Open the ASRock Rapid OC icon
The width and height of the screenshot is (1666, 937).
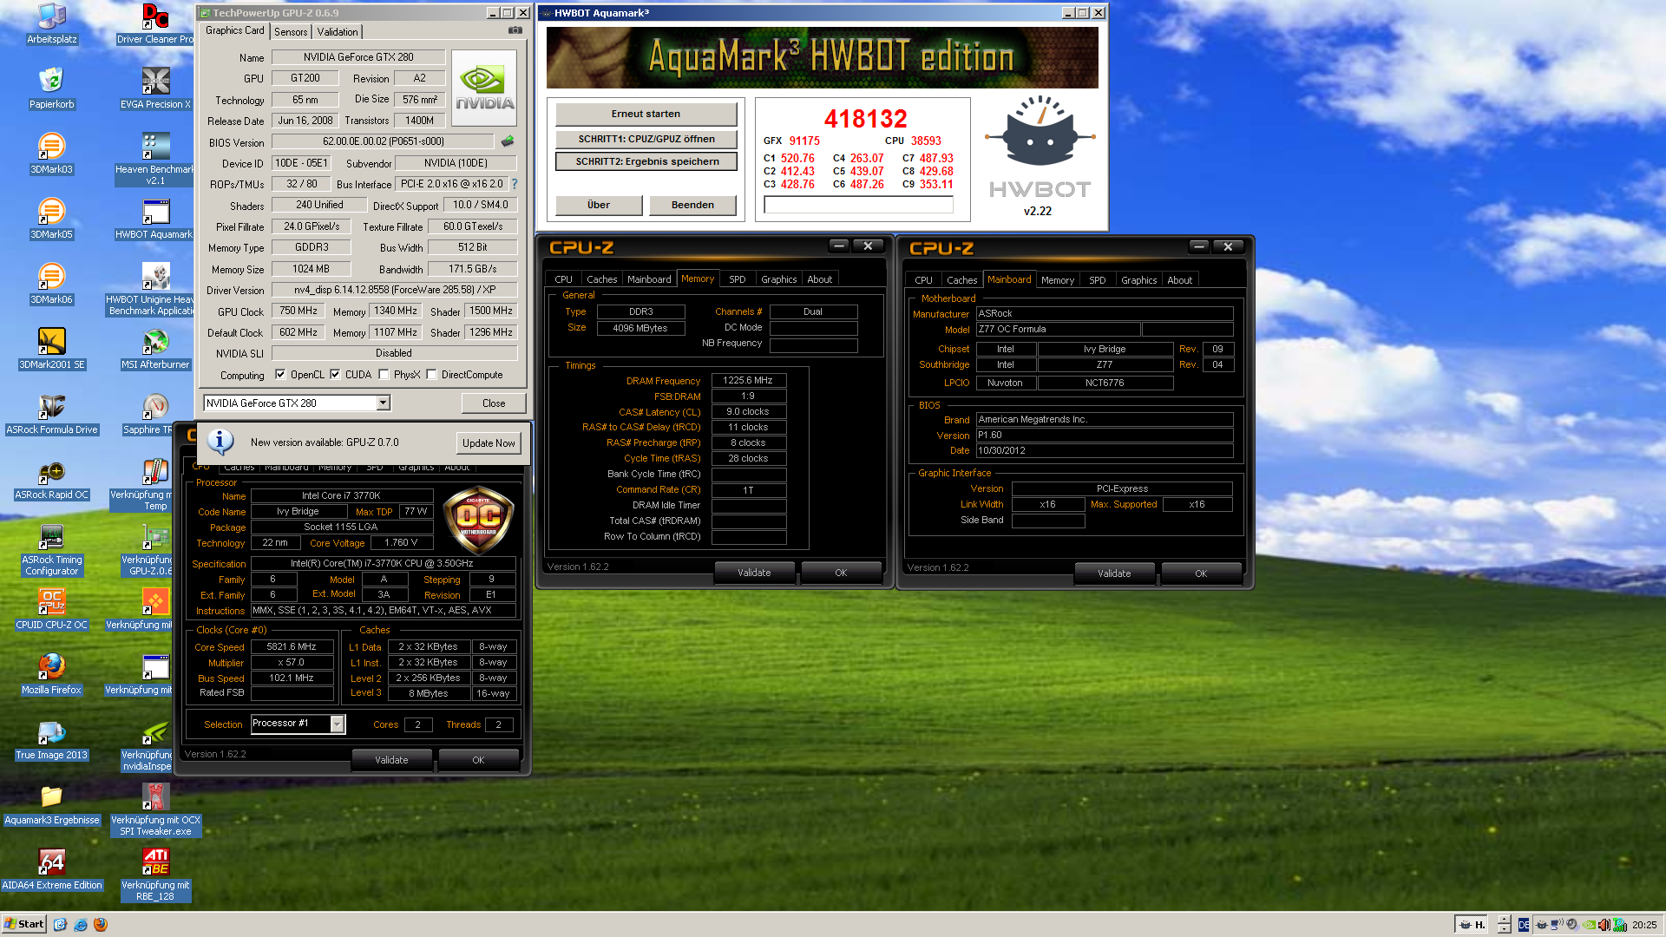[x=51, y=479]
